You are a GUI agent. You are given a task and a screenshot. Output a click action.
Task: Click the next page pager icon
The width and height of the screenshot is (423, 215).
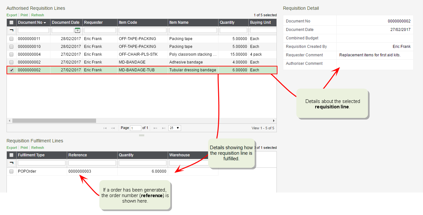click(155, 128)
